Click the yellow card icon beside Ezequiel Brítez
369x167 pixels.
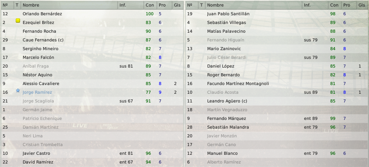tap(18, 20)
